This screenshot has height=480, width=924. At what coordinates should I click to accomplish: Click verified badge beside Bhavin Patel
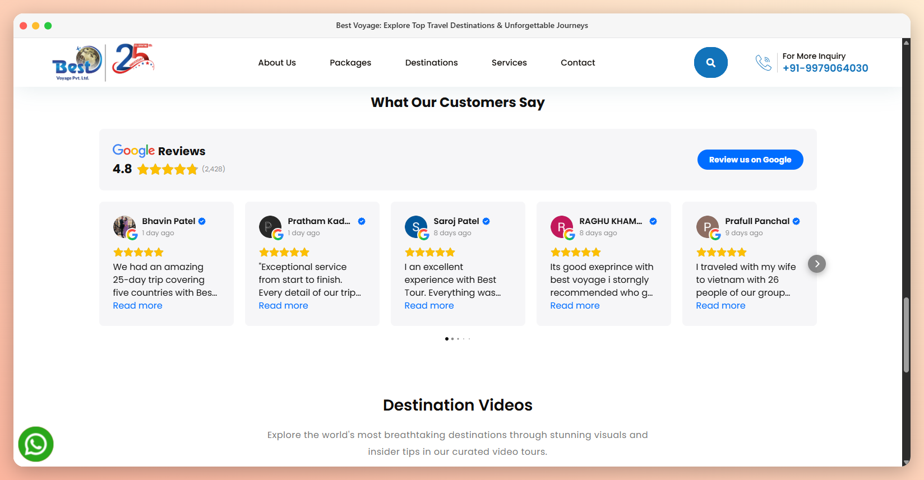[202, 221]
